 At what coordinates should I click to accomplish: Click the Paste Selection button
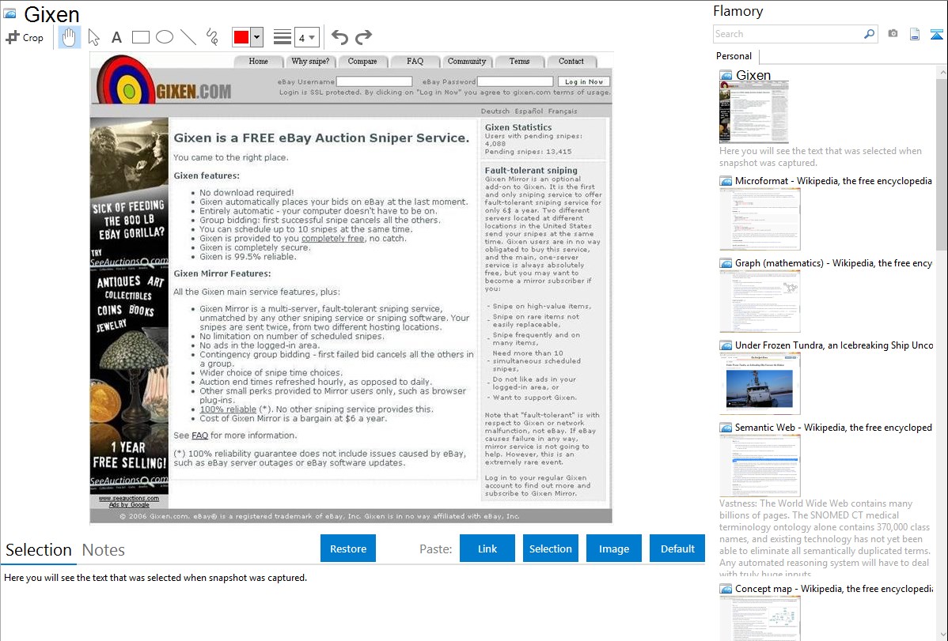[550, 549]
